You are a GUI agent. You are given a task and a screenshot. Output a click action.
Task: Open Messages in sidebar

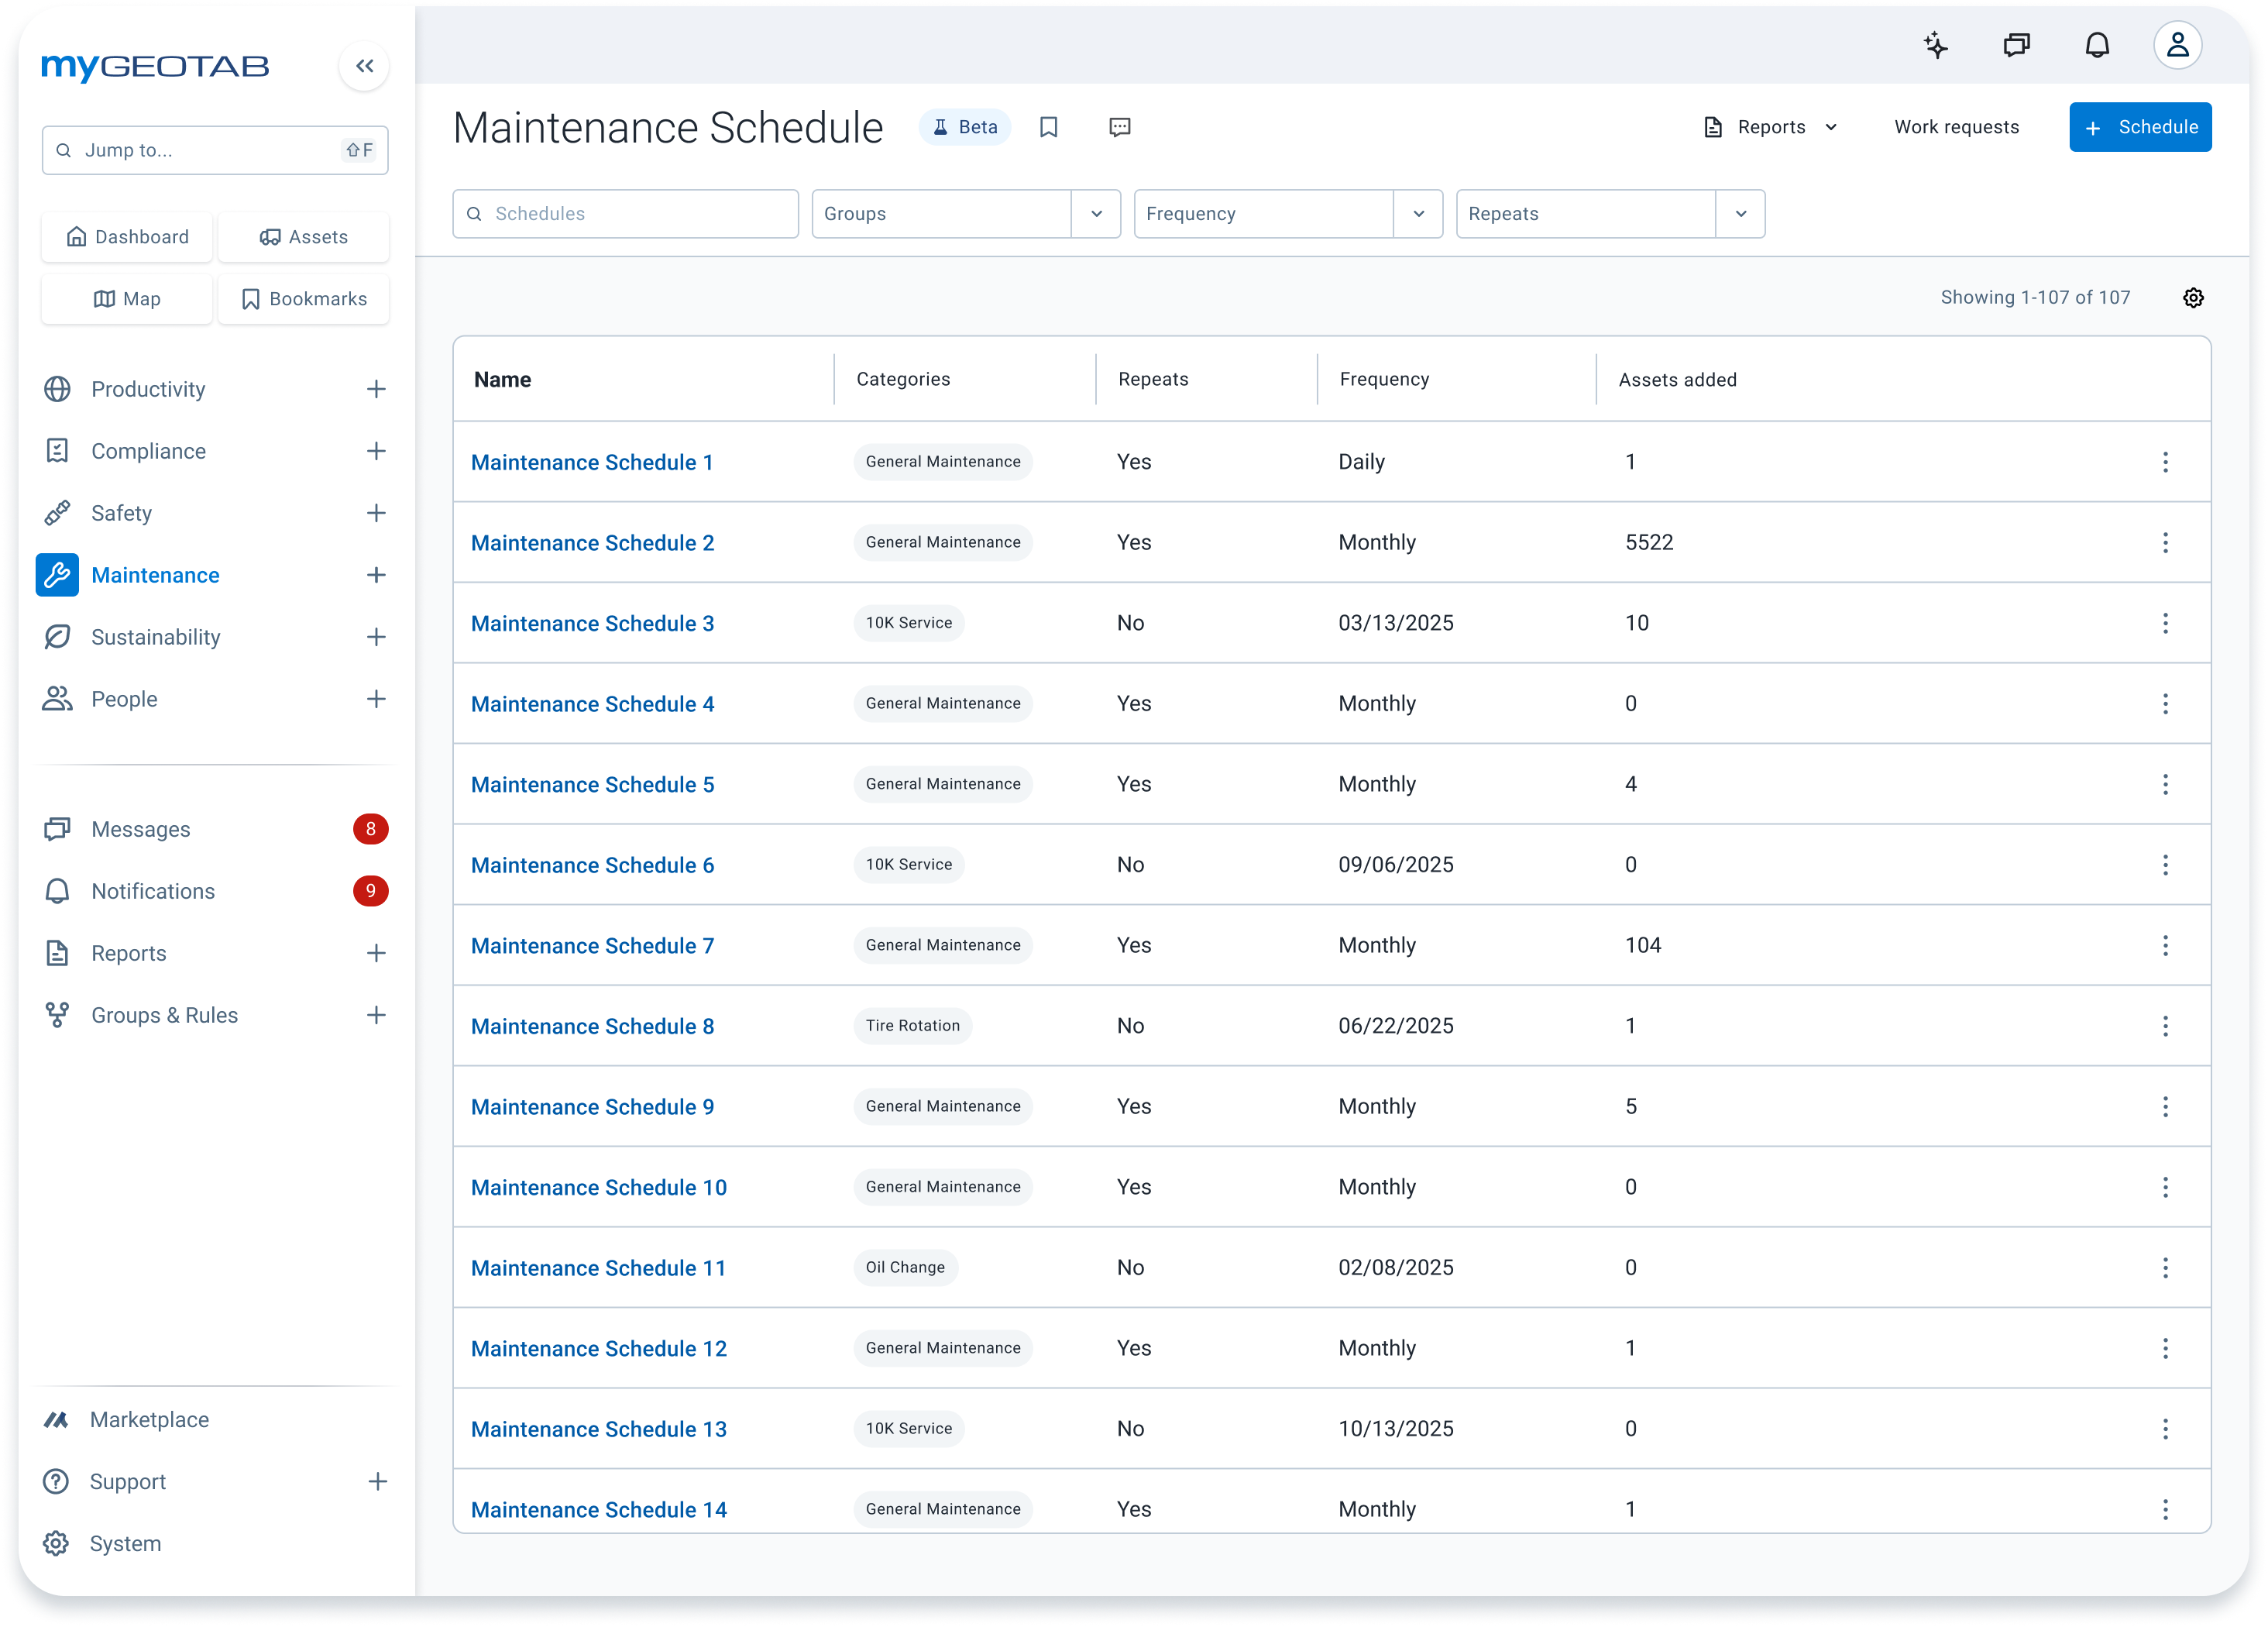point(140,829)
